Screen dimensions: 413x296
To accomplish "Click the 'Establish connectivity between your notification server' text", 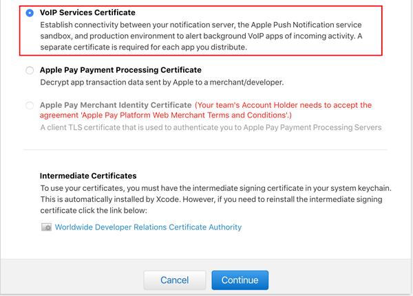I will pos(201,36).
